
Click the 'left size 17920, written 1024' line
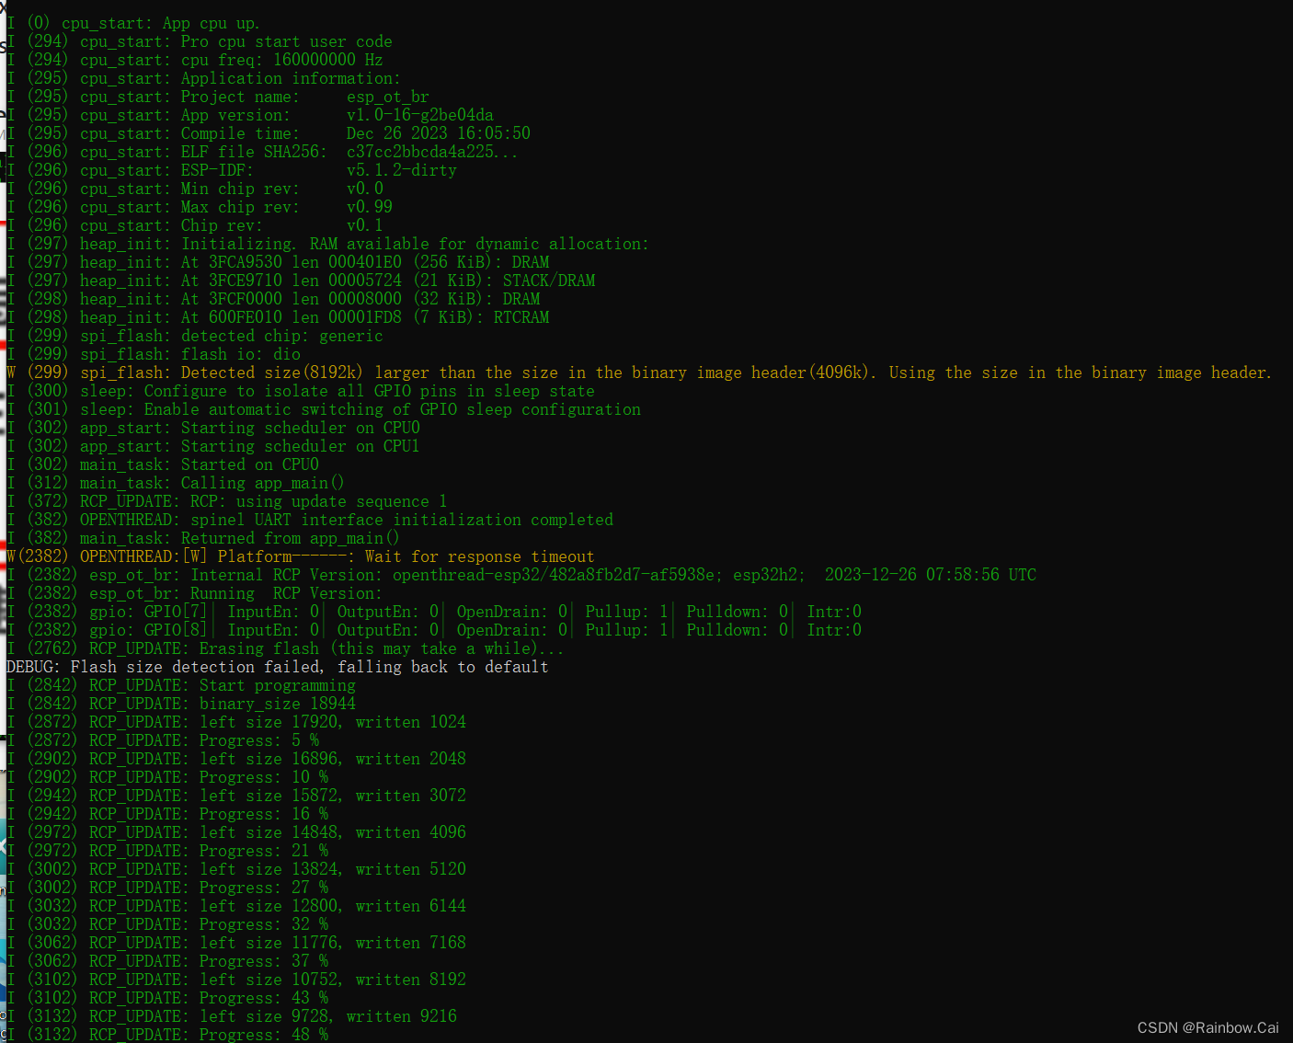click(236, 722)
